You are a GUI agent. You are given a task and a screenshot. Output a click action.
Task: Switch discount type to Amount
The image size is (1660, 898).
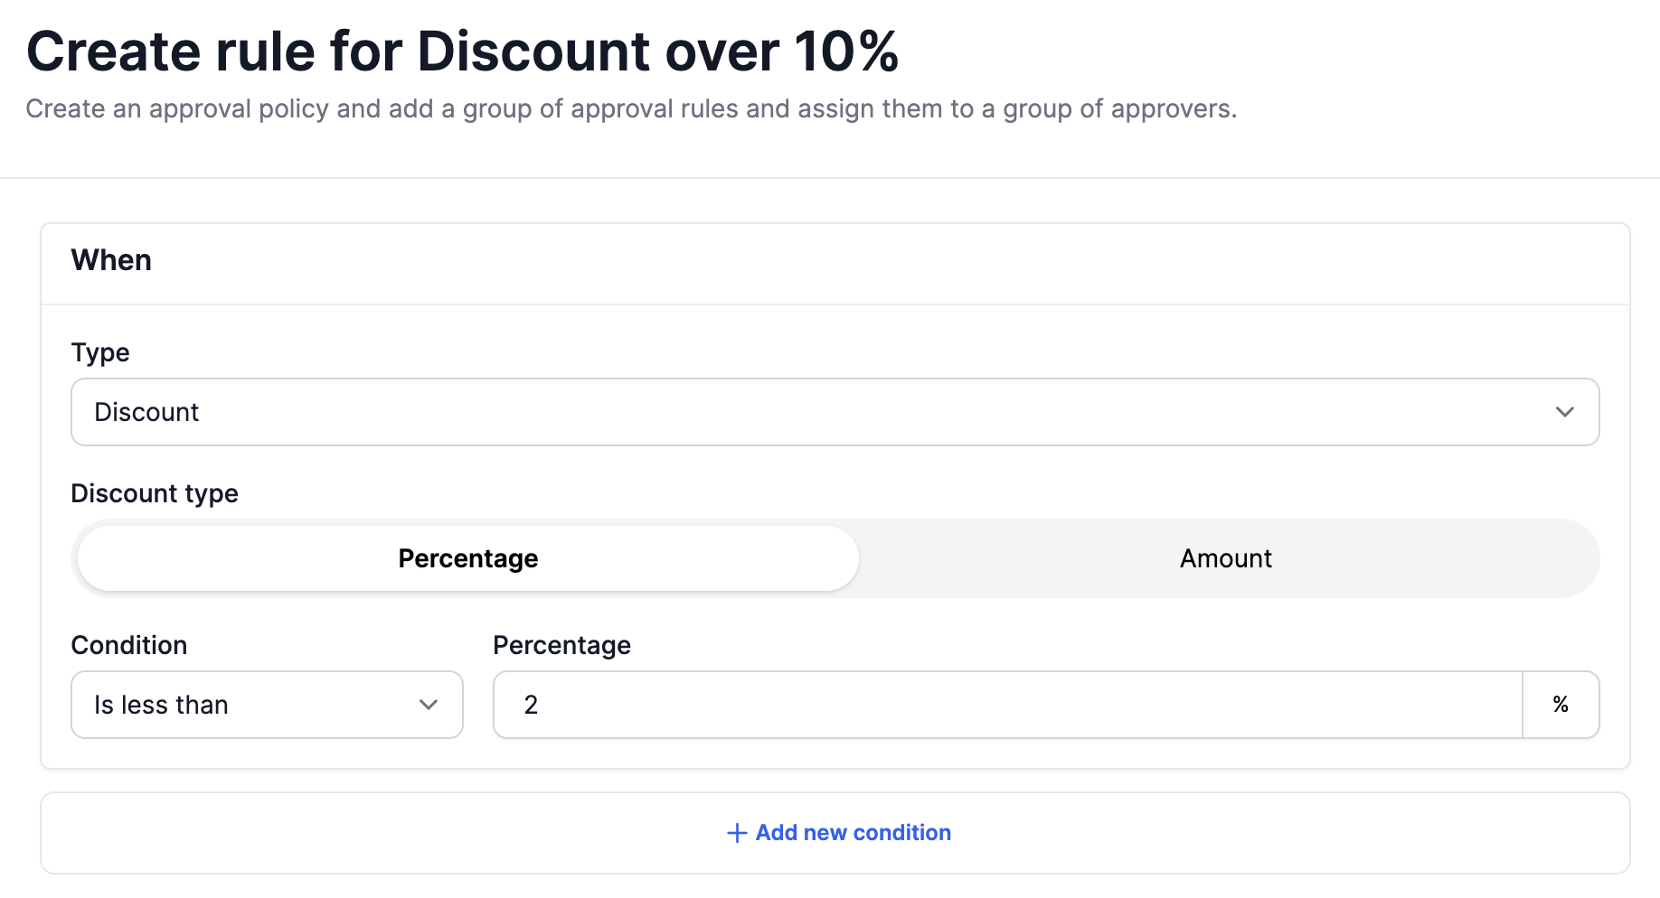(1225, 558)
